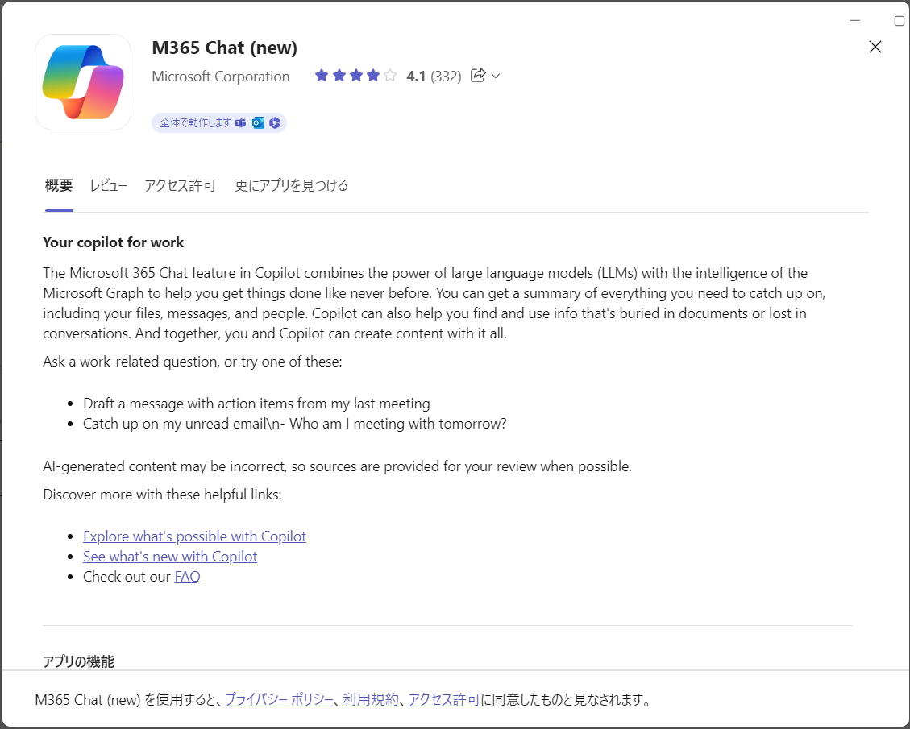Open the アクセス許可 link in the footer
The width and height of the screenshot is (910, 729).
[445, 700]
